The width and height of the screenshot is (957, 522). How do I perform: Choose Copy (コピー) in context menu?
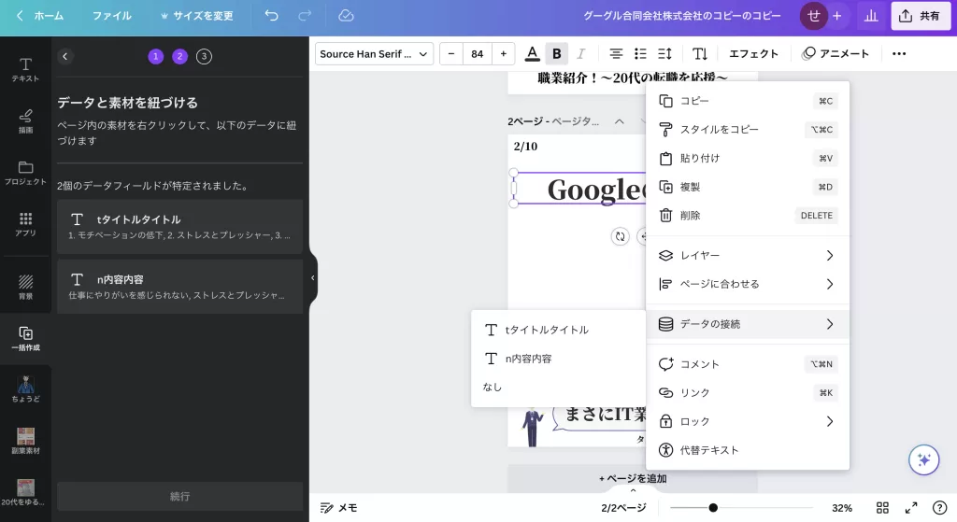748,101
